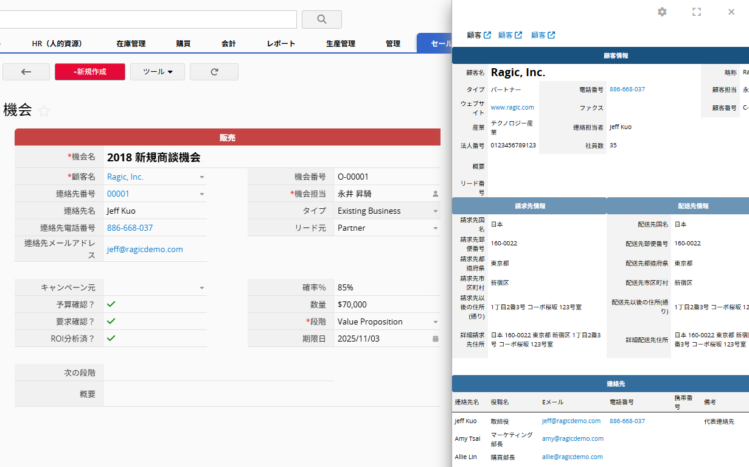749x467 pixels.
Task: Click the search input field
Action: click(x=146, y=19)
